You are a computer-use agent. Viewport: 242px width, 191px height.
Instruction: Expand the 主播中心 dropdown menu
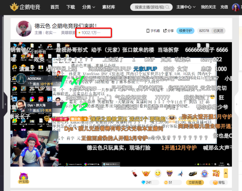click(x=186, y=7)
